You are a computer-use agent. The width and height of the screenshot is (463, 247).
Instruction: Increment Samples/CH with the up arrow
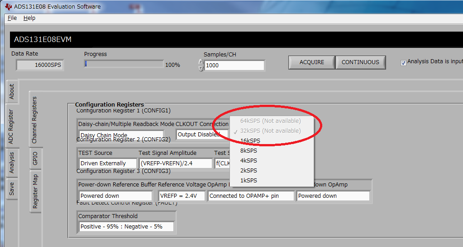(x=201, y=62)
